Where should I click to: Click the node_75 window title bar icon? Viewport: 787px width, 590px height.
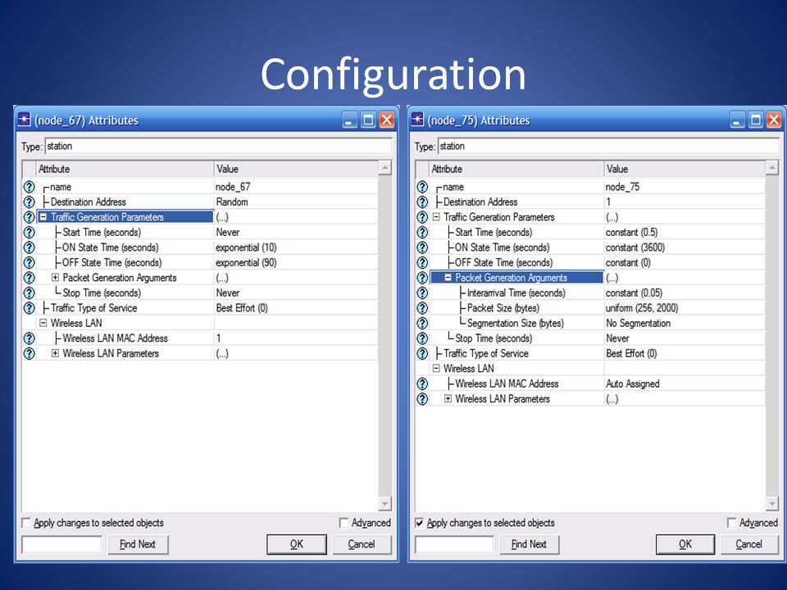(417, 120)
